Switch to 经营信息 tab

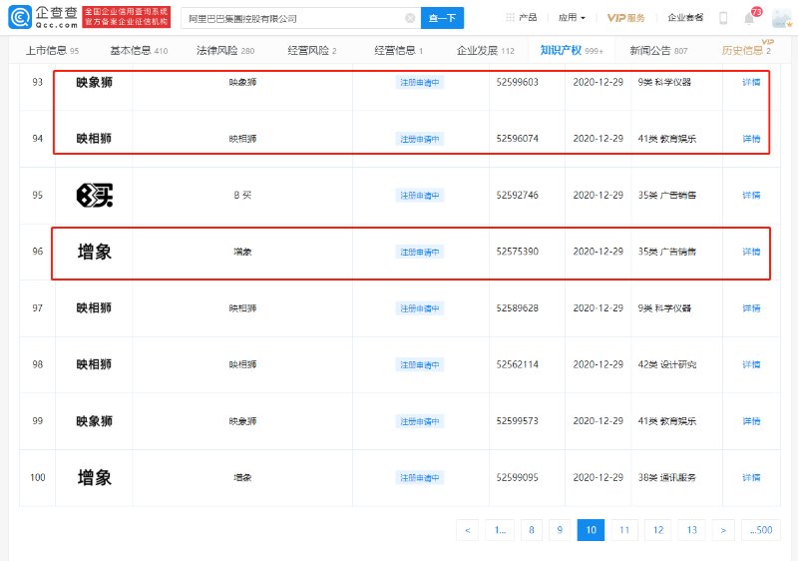coord(398,50)
